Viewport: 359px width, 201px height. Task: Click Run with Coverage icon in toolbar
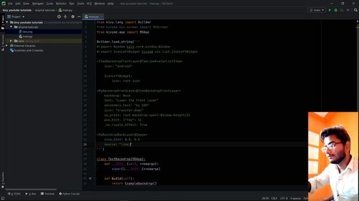(x=342, y=10)
